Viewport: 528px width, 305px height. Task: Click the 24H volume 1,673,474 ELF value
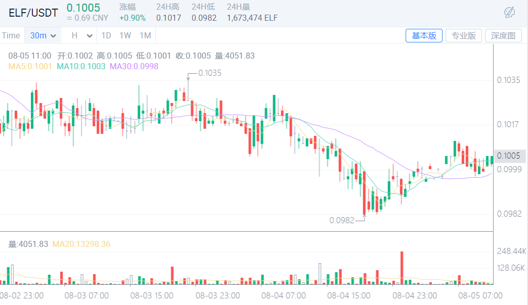click(x=252, y=17)
